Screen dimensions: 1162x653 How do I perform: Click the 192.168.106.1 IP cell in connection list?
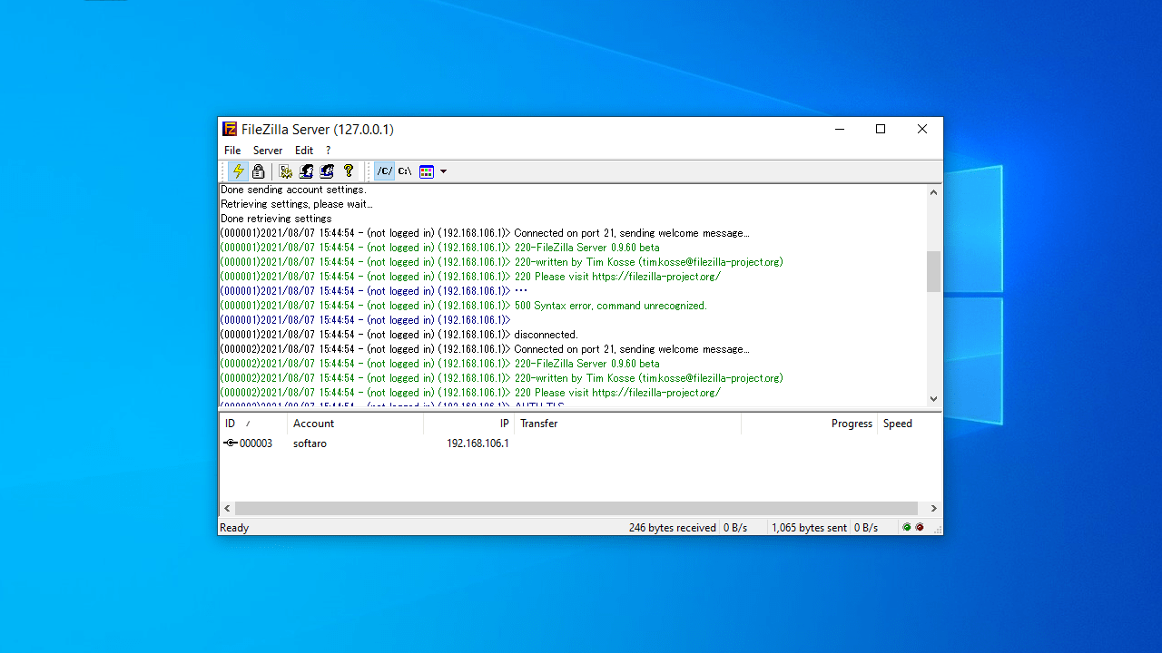(478, 443)
